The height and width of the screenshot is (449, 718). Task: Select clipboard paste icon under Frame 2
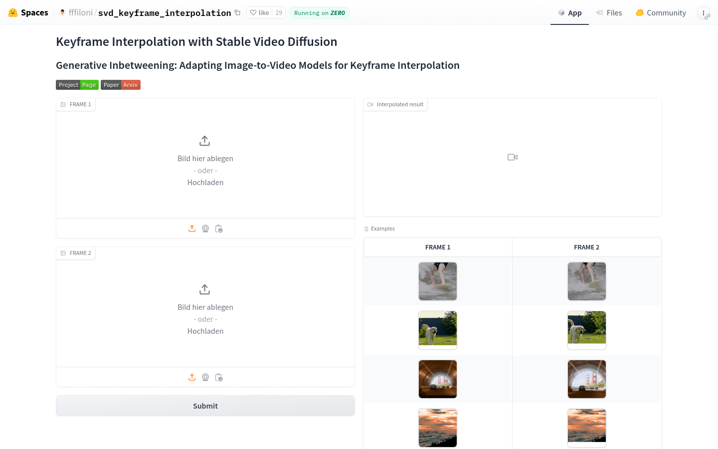219,377
